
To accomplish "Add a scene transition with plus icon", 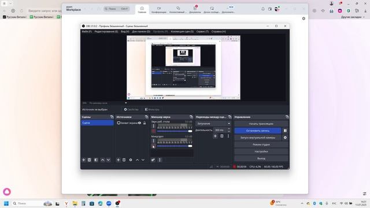I will [215, 136].
